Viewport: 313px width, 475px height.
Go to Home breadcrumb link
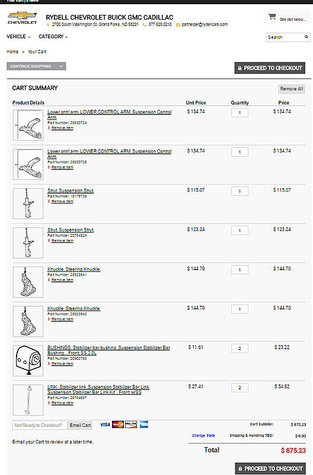[12, 52]
